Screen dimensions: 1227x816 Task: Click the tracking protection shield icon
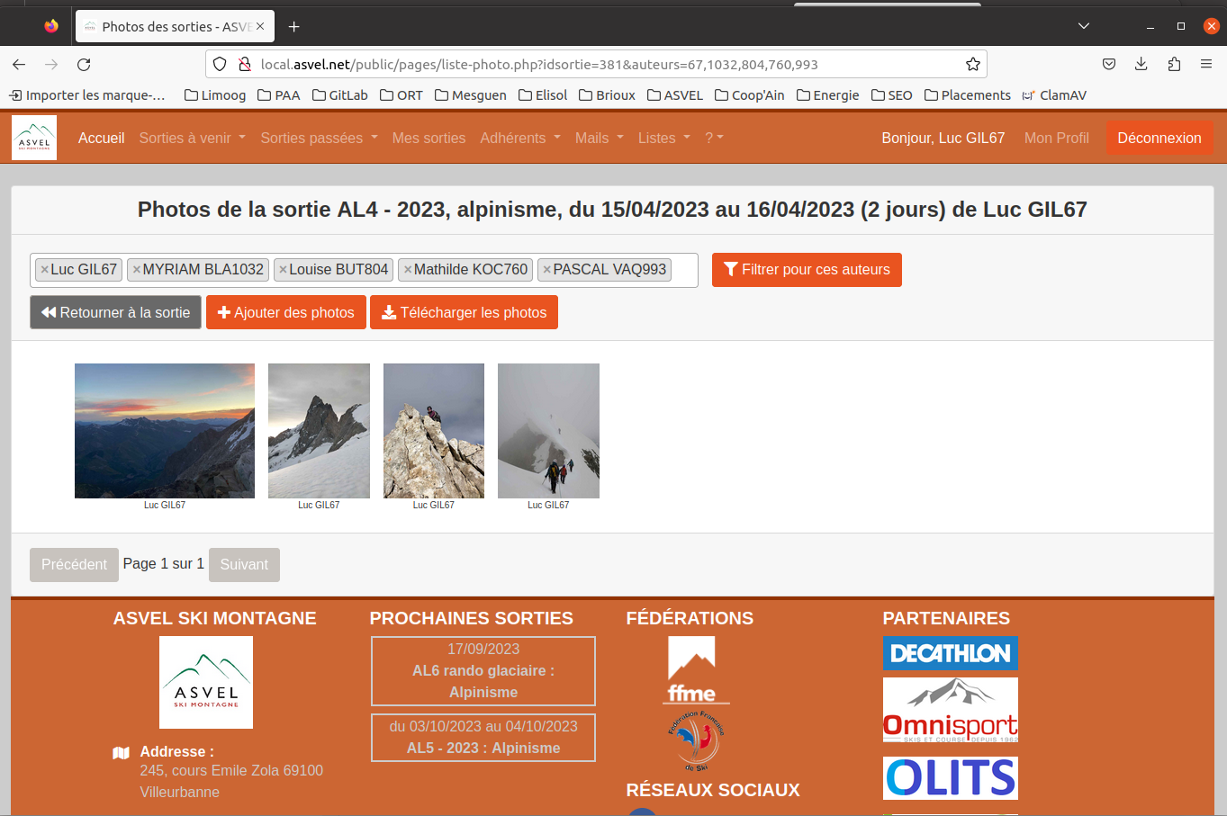[219, 64]
